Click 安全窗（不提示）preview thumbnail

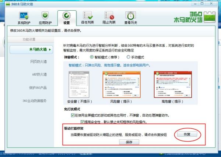pyautogui.click(x=79, y=85)
